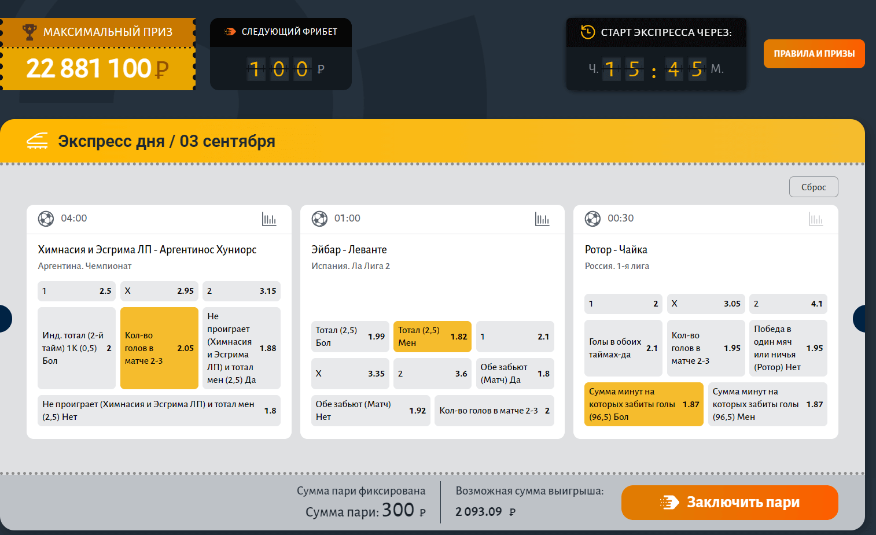Click match title Химнасия и Эсгрима ЛП - Аргентинос Хуниорс
The image size is (876, 535).
click(147, 250)
